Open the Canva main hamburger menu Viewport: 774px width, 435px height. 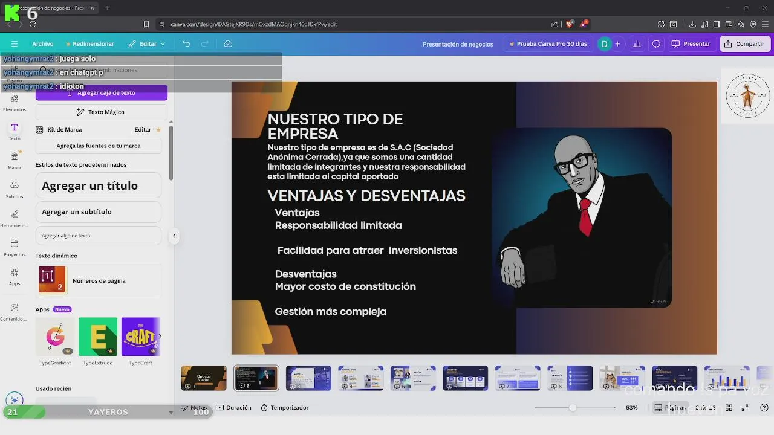15,44
